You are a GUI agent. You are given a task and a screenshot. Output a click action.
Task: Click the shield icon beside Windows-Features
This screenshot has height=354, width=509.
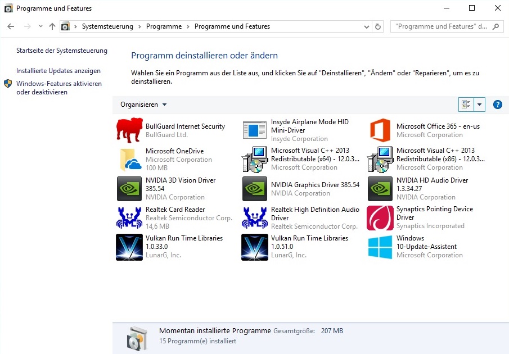[8, 84]
